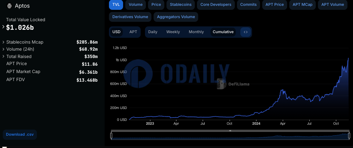Expand the Total Raised row
This screenshot has height=148, width=353.
point(3,56)
